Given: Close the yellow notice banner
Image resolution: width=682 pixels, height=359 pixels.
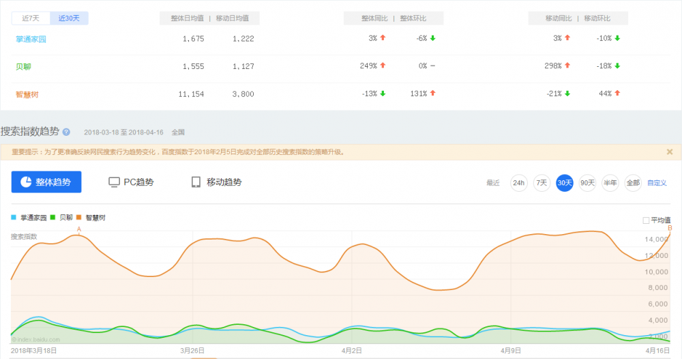Looking at the screenshot, I should click(669, 152).
